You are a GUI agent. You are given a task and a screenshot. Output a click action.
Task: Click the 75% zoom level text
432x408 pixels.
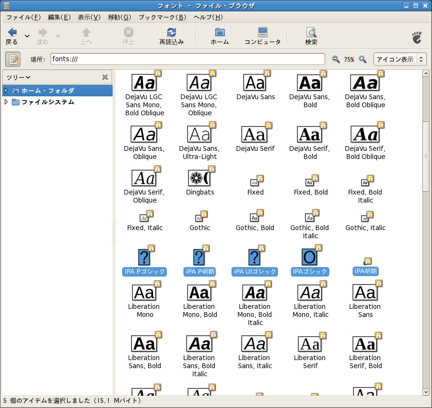coord(349,59)
